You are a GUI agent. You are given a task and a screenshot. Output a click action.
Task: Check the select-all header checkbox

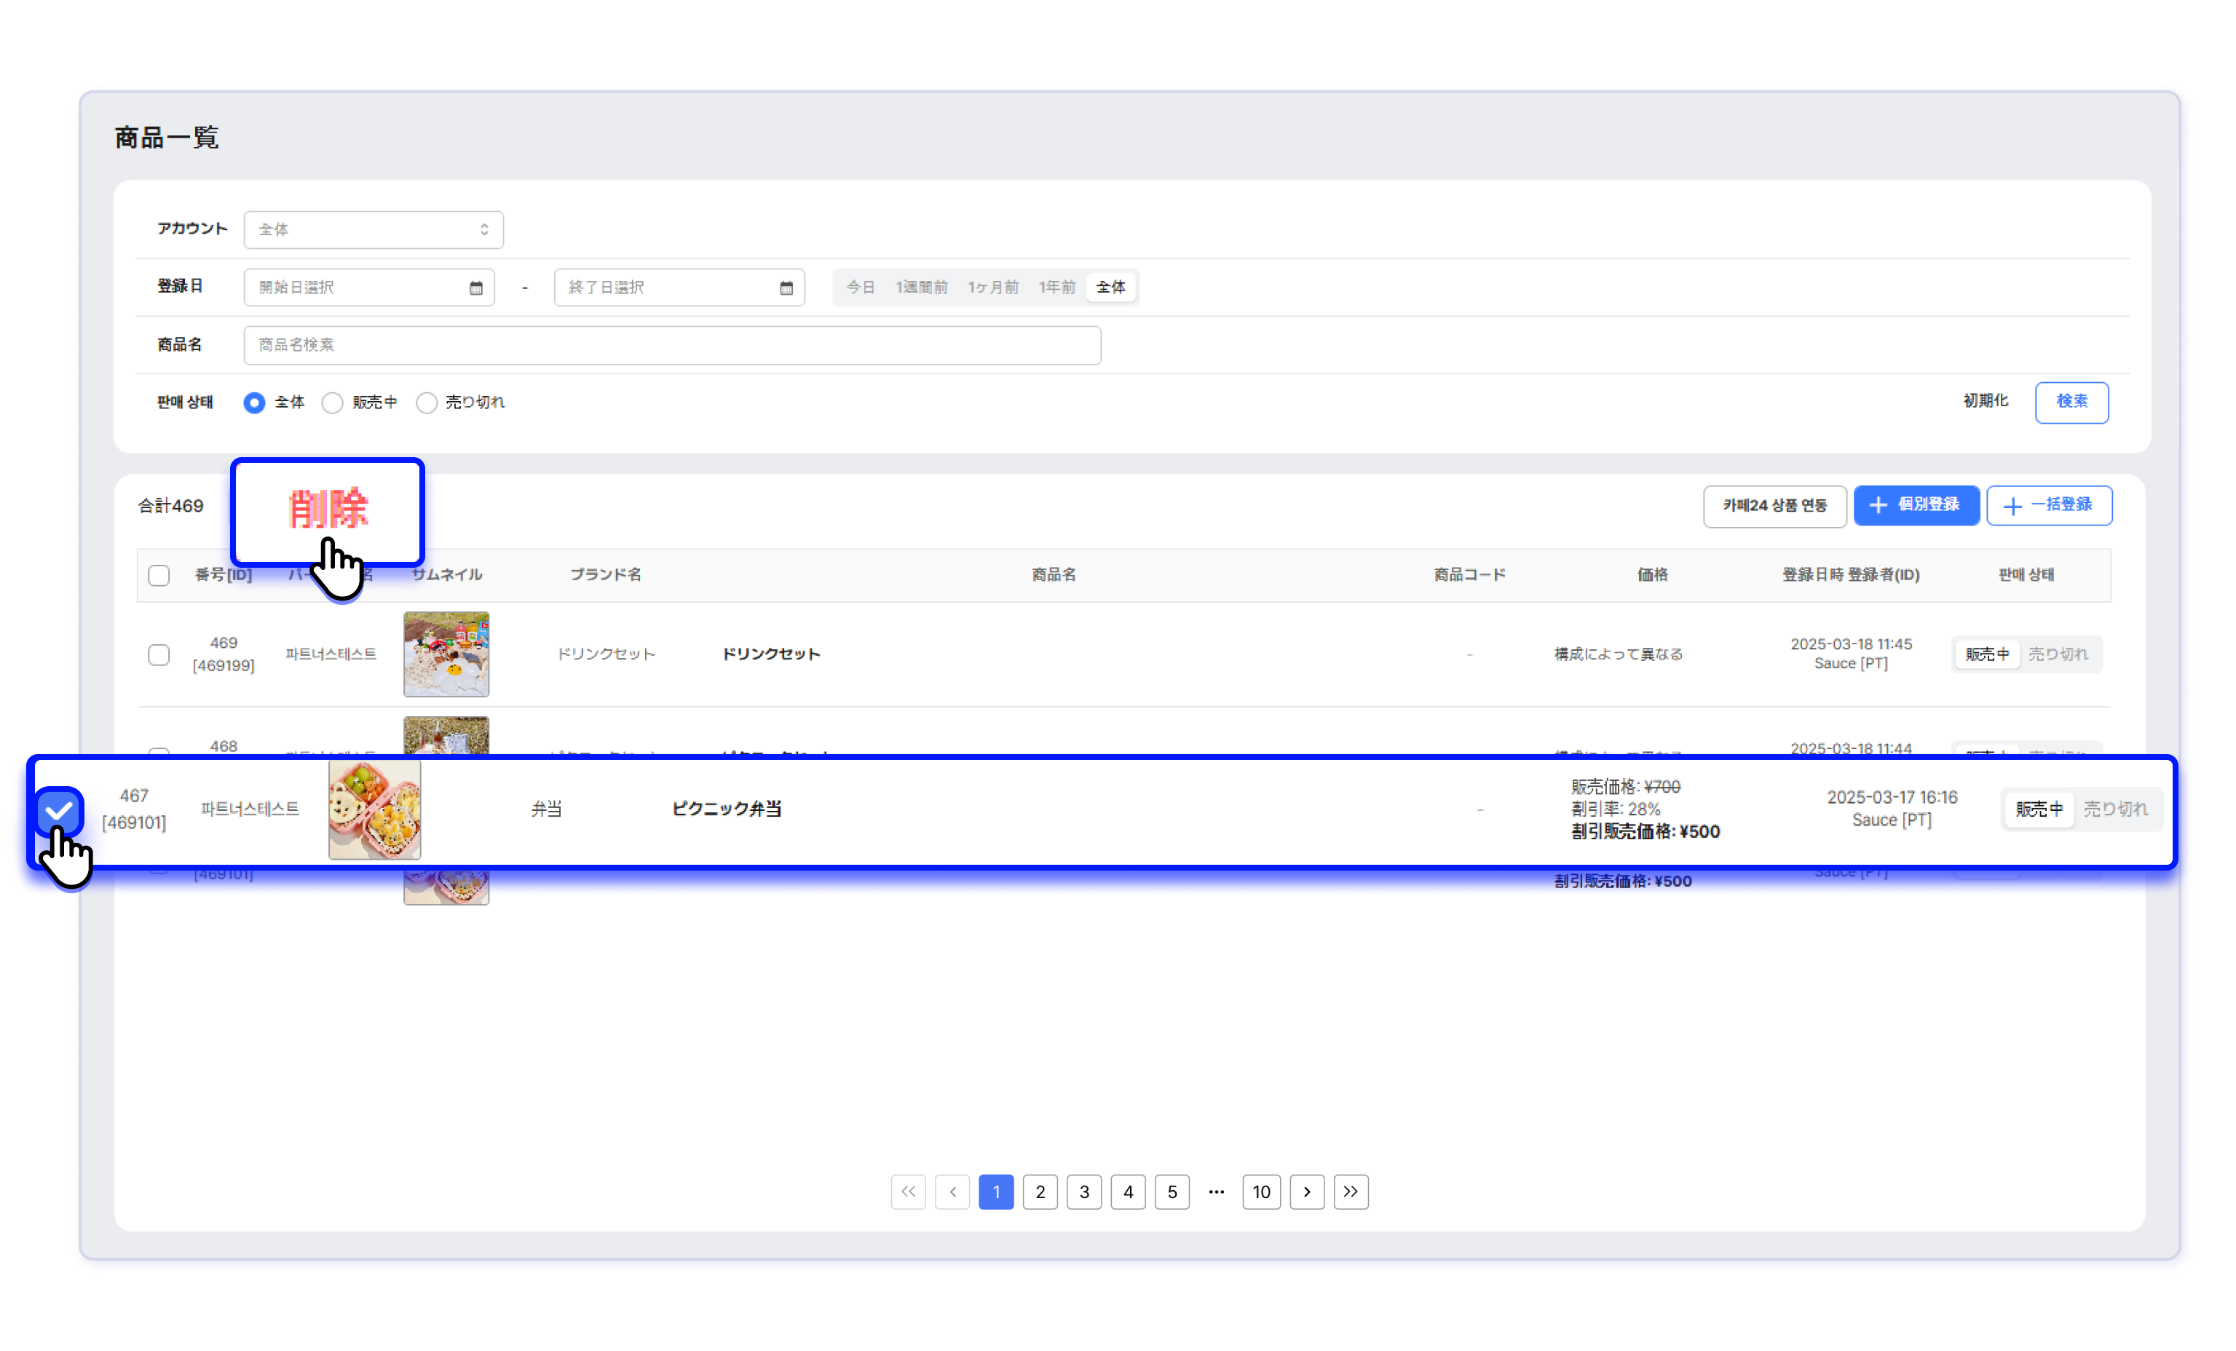click(x=159, y=575)
